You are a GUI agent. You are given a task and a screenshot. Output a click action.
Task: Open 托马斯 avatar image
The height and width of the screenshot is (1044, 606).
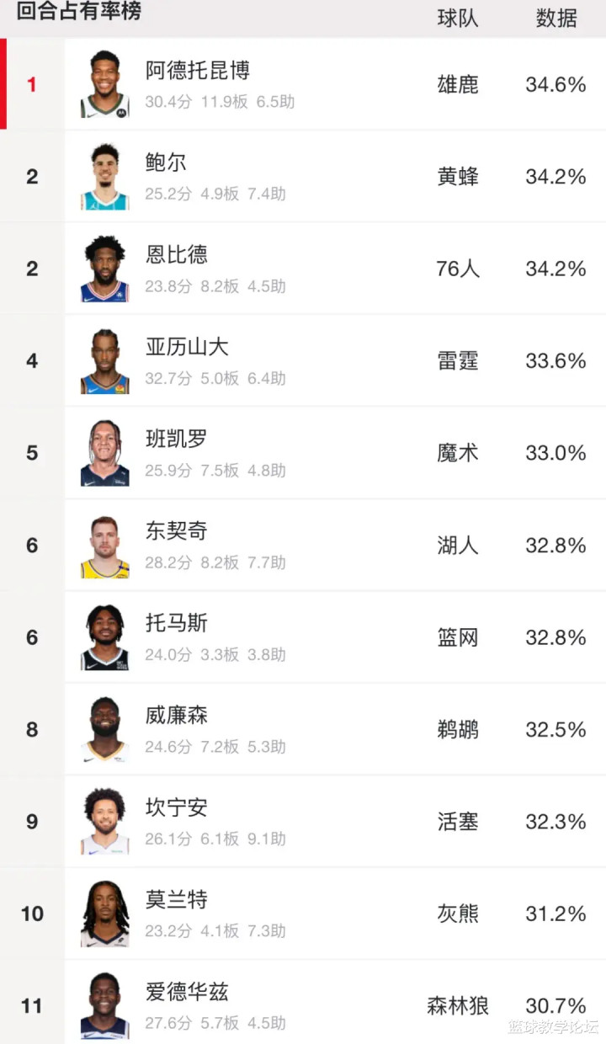105,637
